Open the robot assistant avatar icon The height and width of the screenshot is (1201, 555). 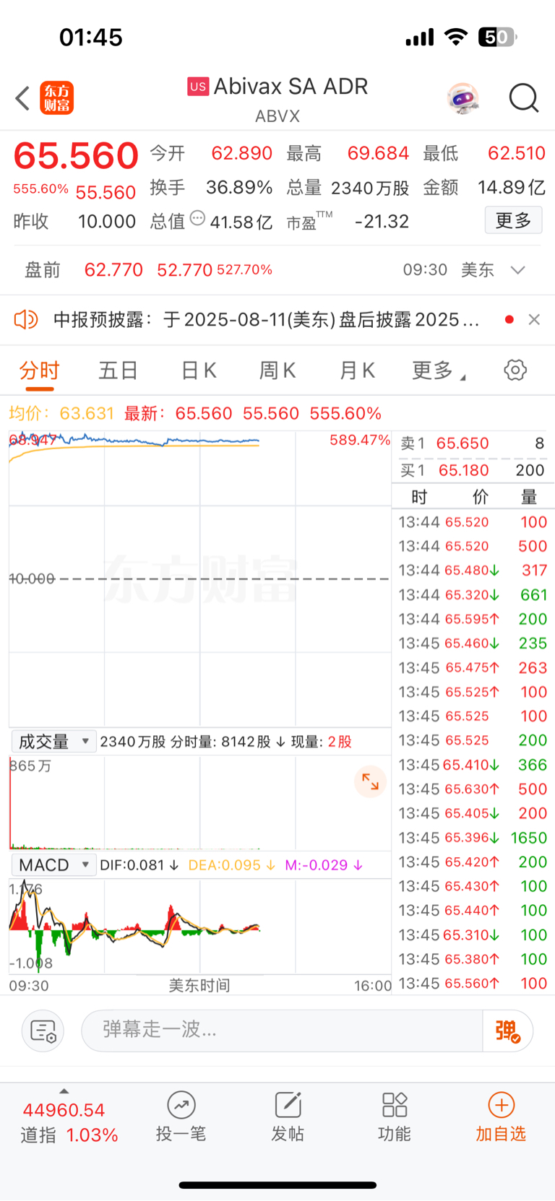tap(463, 98)
